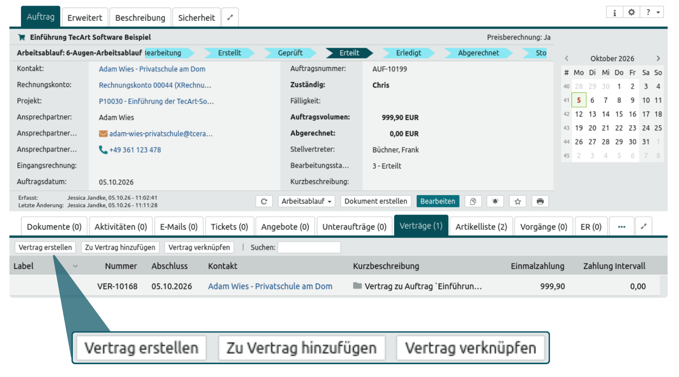
Task: Click the Dokument erstellen button
Action: (x=376, y=201)
